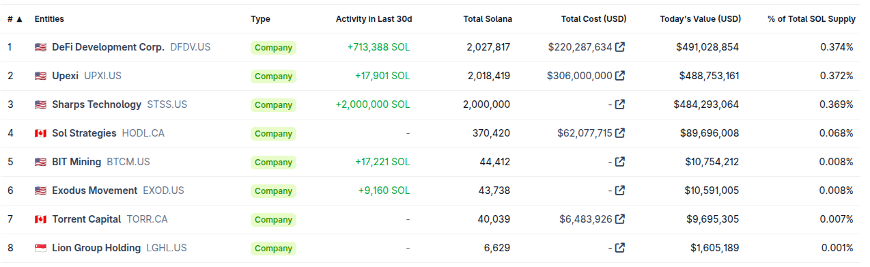The height and width of the screenshot is (267, 870).
Task: Click HODL.CA ticker symbol
Action: 143,133
